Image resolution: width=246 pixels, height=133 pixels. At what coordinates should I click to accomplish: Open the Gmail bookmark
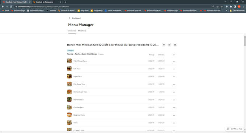(x=5, y=10)
